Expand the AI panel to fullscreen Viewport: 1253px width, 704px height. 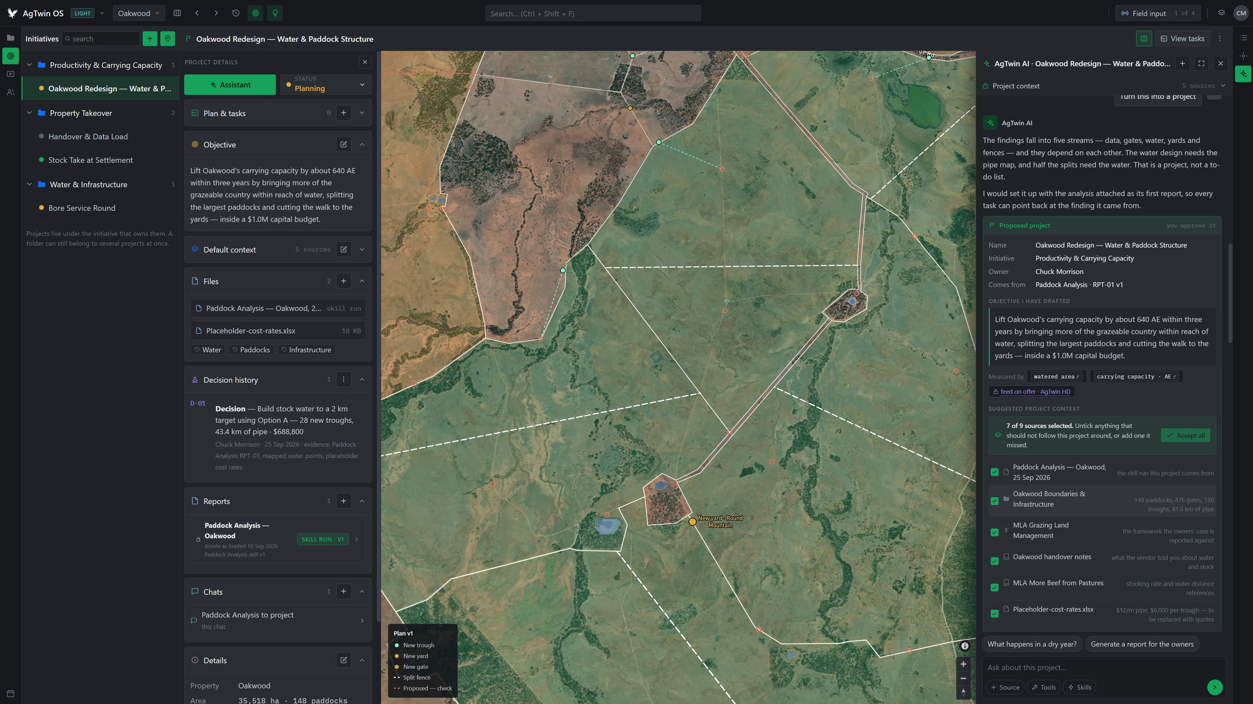[1201, 64]
